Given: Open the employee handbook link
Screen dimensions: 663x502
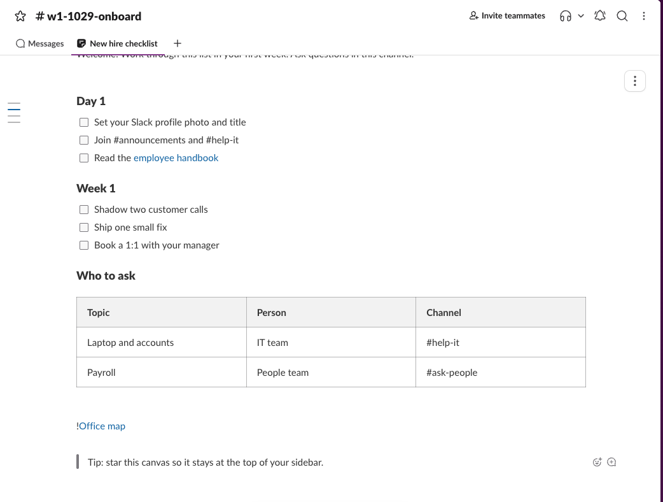Looking at the screenshot, I should pyautogui.click(x=176, y=158).
